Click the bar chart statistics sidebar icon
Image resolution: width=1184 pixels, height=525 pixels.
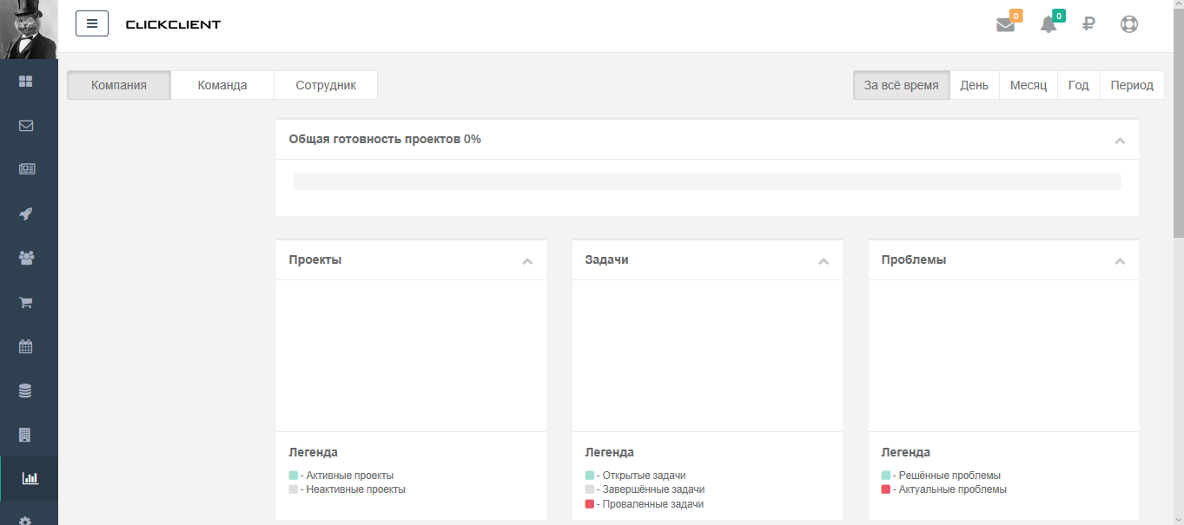tap(30, 478)
